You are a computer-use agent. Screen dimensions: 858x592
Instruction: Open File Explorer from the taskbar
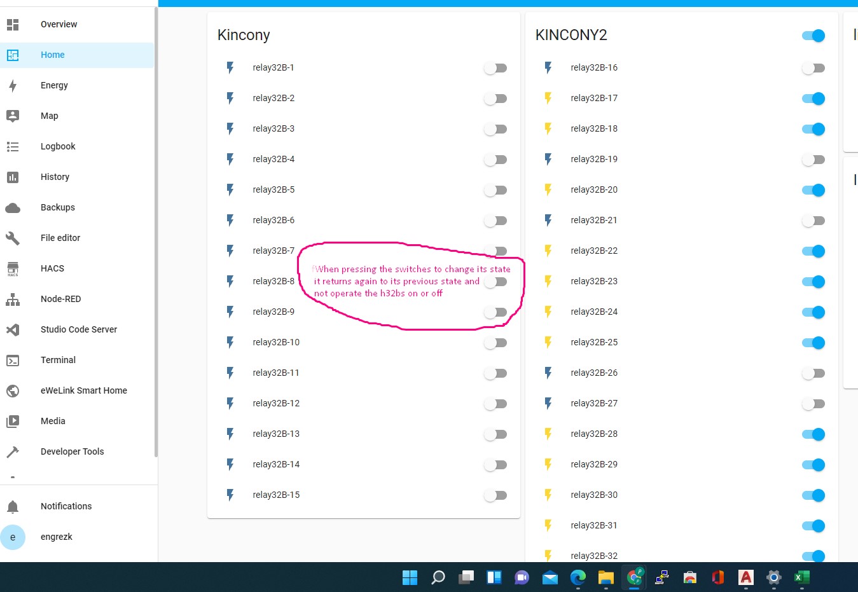[605, 577]
